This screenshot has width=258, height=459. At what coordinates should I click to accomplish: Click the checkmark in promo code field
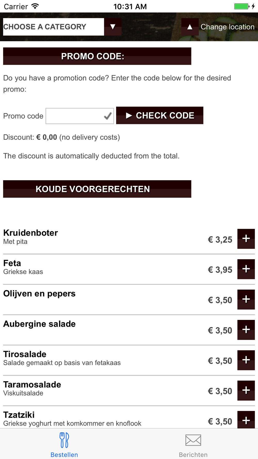108,116
